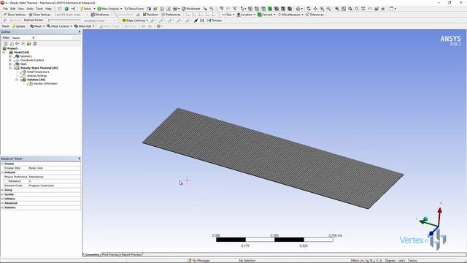Open the Help menu
Screen dimensions: 467x263
pos(49,9)
